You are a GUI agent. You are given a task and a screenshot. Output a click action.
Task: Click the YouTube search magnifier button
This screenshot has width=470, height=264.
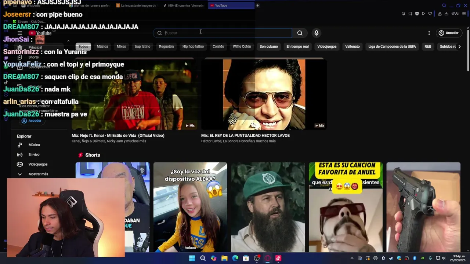click(x=300, y=33)
